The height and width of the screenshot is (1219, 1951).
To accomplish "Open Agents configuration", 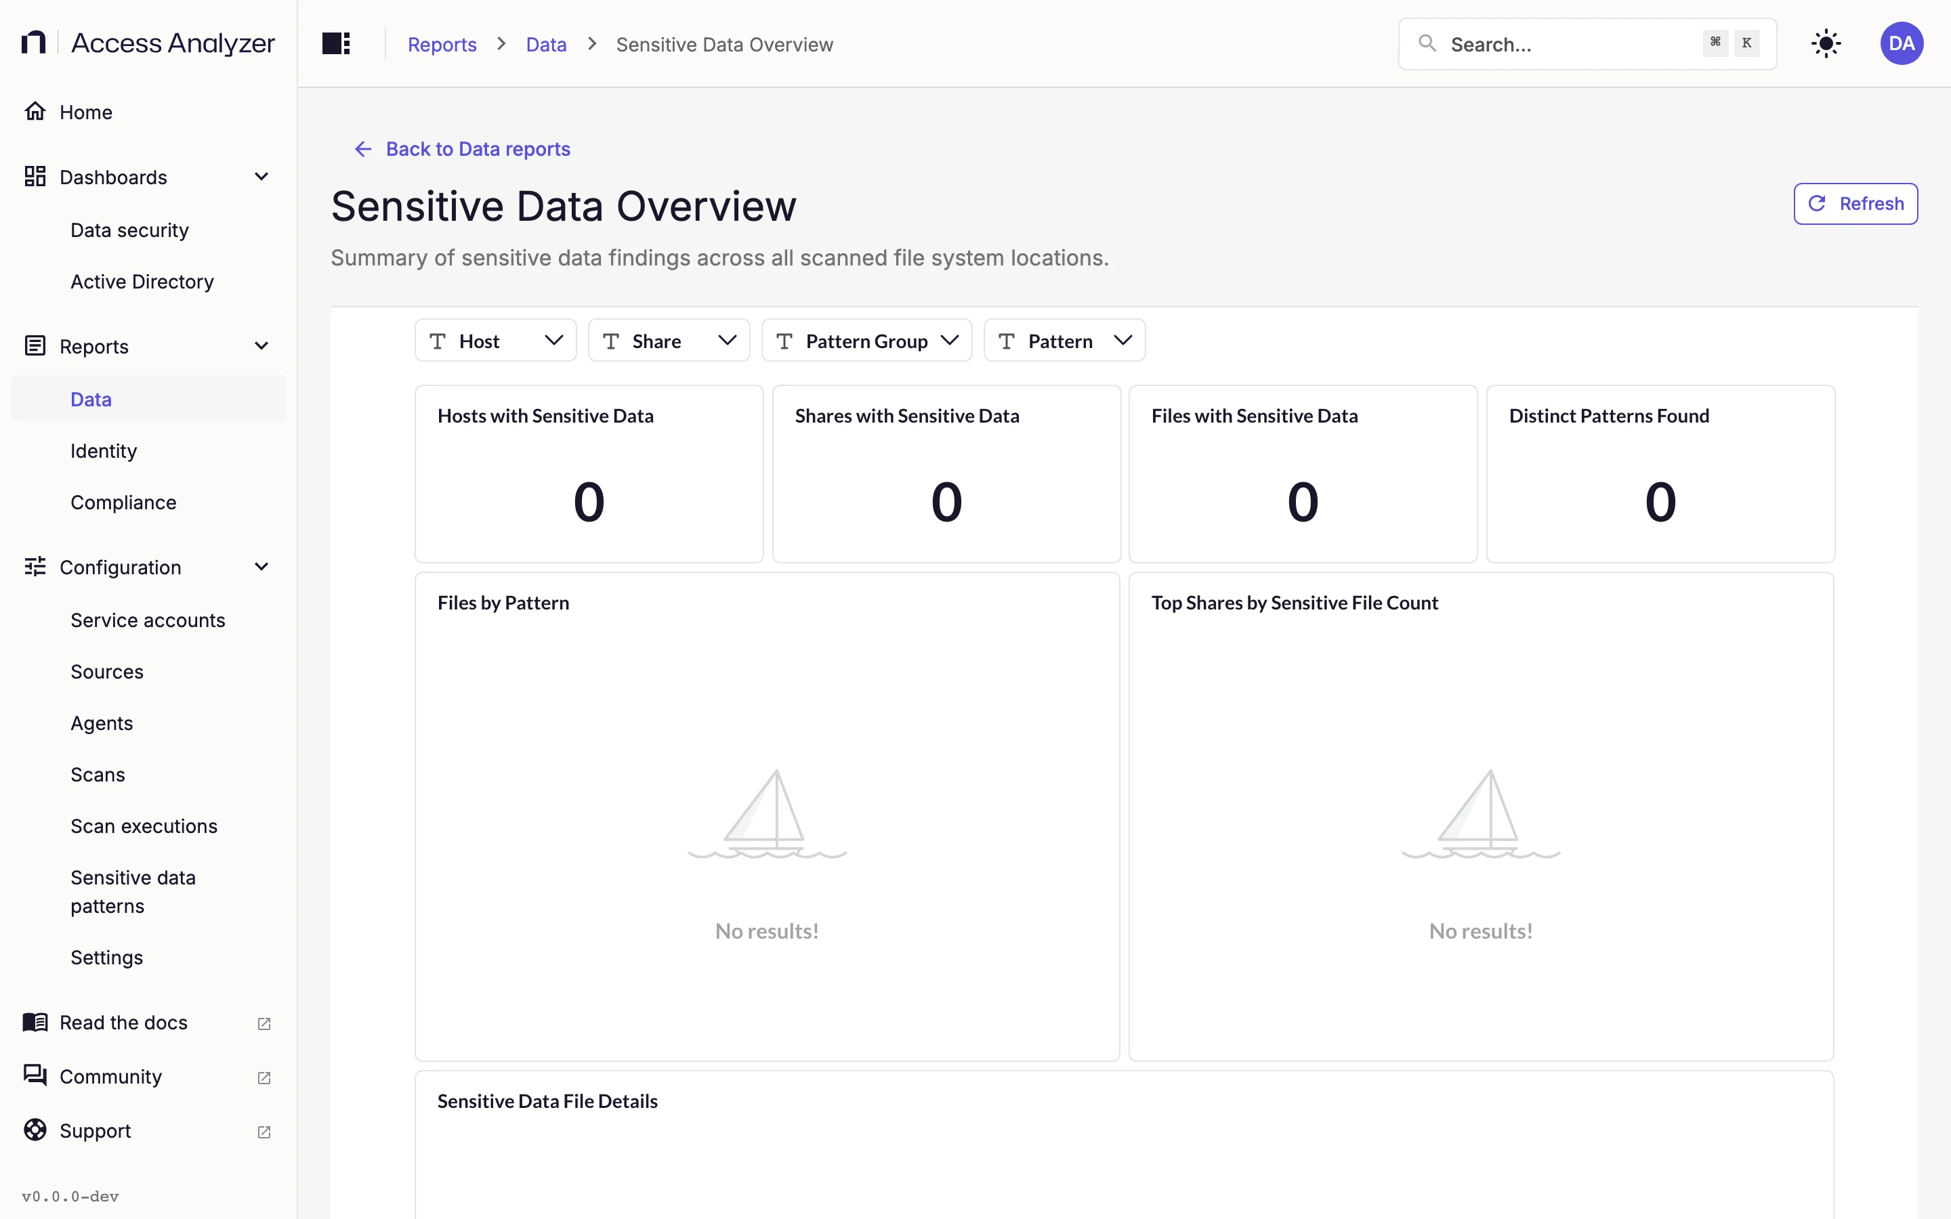I will click(x=148, y=723).
